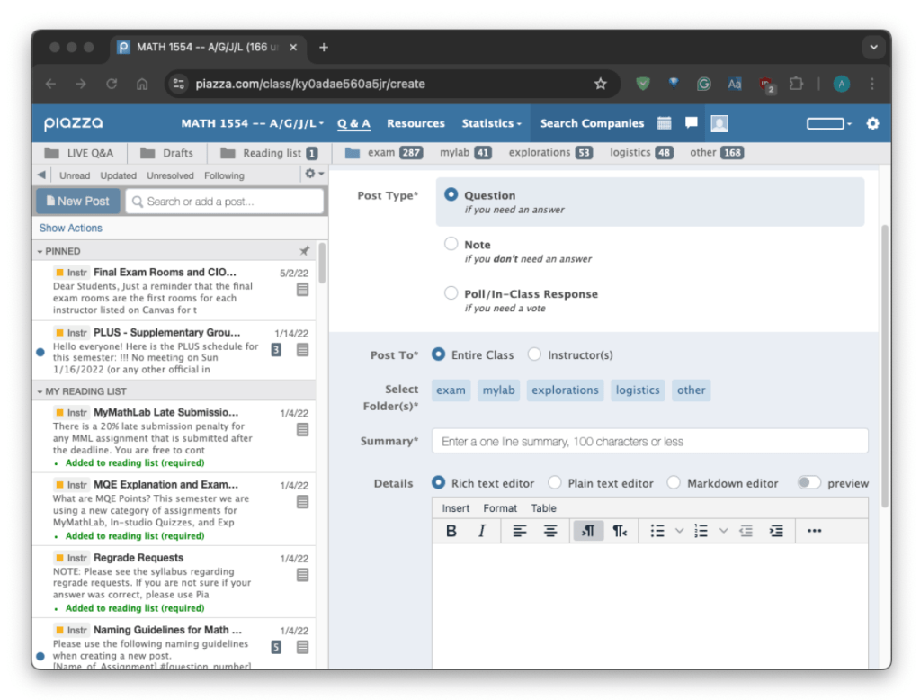Screen dimensions: 920x700
Task: Open Search Companies
Action: coord(592,123)
